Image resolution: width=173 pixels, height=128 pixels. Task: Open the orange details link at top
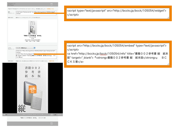pyautogui.click(x=50, y=9)
